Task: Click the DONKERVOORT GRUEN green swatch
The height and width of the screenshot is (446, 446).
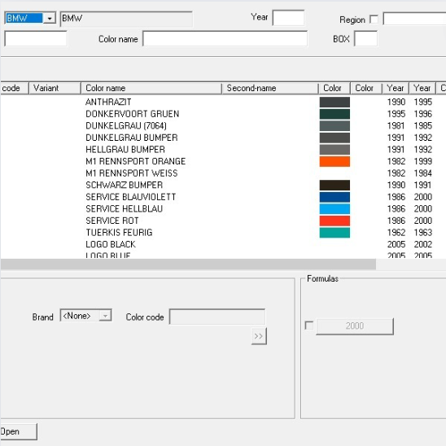Action: click(x=334, y=114)
